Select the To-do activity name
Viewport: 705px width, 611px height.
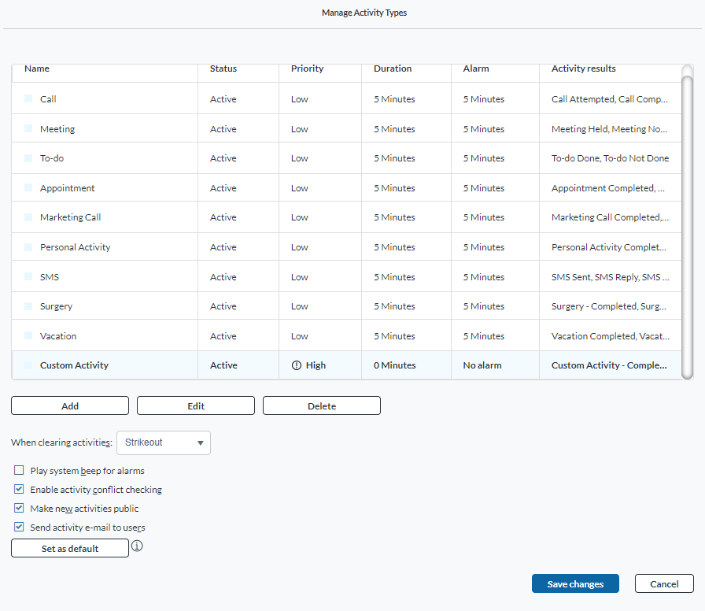[52, 158]
